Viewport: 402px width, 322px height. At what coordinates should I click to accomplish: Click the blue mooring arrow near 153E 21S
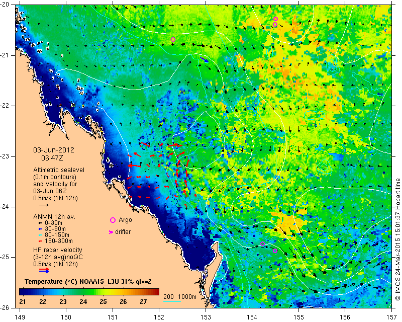[x=205, y=59]
